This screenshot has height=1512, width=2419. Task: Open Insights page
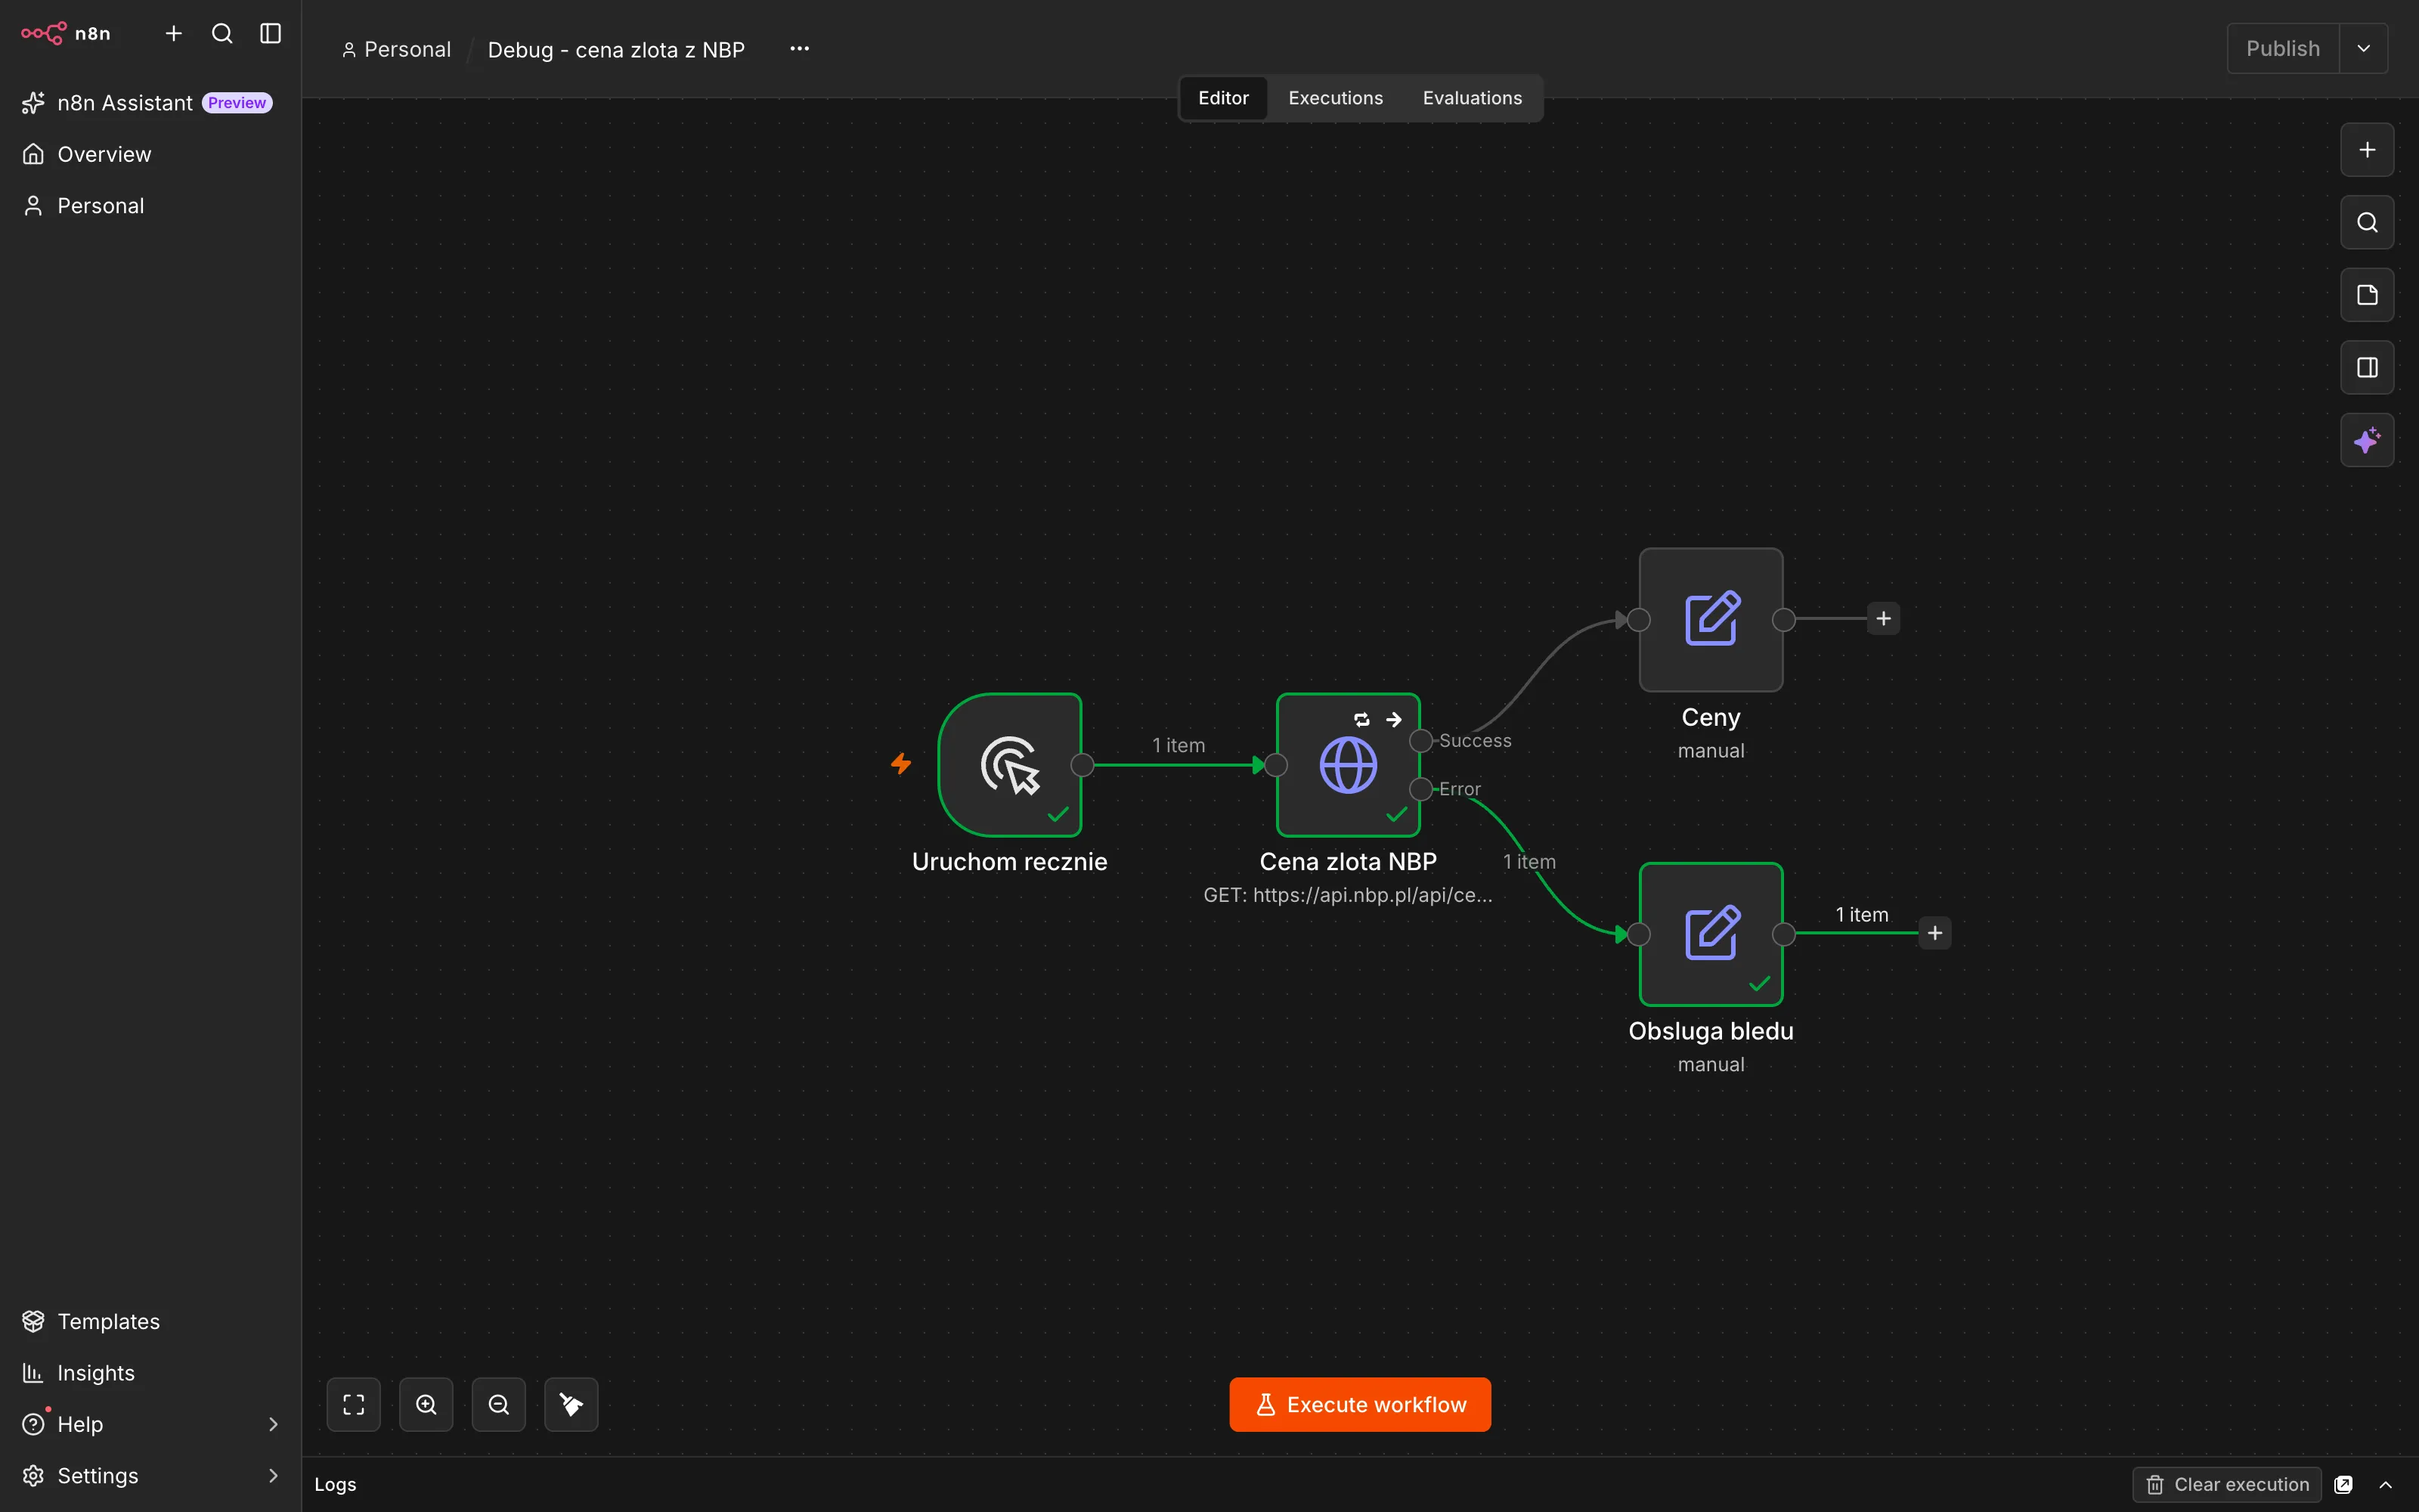coord(148,1373)
